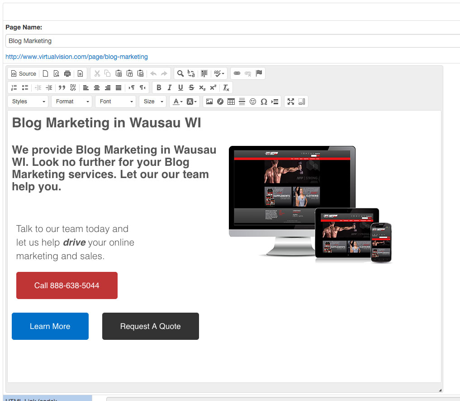This screenshot has height=401, width=460.
Task: Open the Smiley emoticon picker
Action: (253, 101)
